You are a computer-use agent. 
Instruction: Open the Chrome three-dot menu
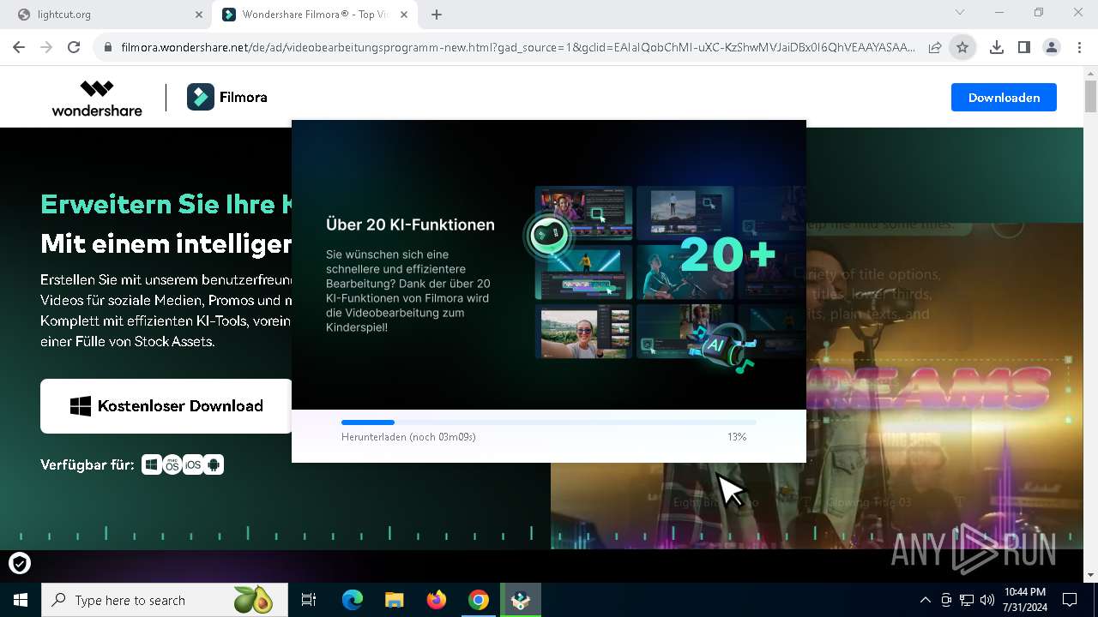1079,48
